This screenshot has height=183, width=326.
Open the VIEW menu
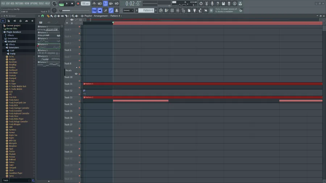click(27, 3)
